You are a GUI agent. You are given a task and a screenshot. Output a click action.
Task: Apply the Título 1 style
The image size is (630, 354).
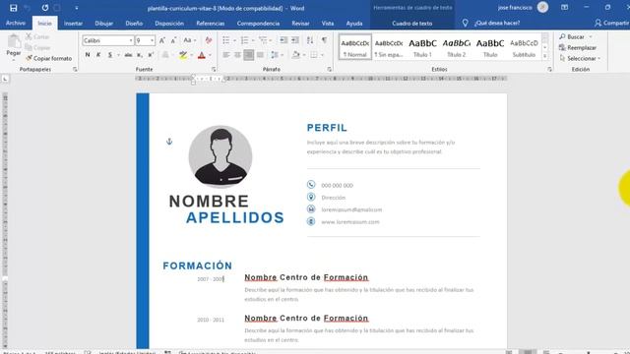pos(422,47)
